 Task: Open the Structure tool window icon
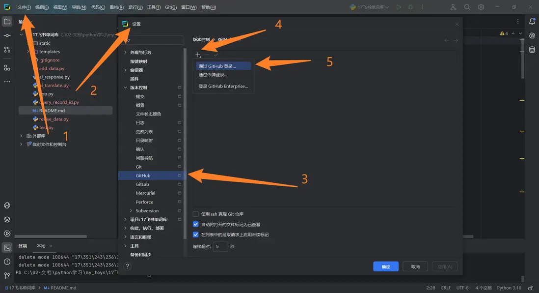[x=7, y=67]
